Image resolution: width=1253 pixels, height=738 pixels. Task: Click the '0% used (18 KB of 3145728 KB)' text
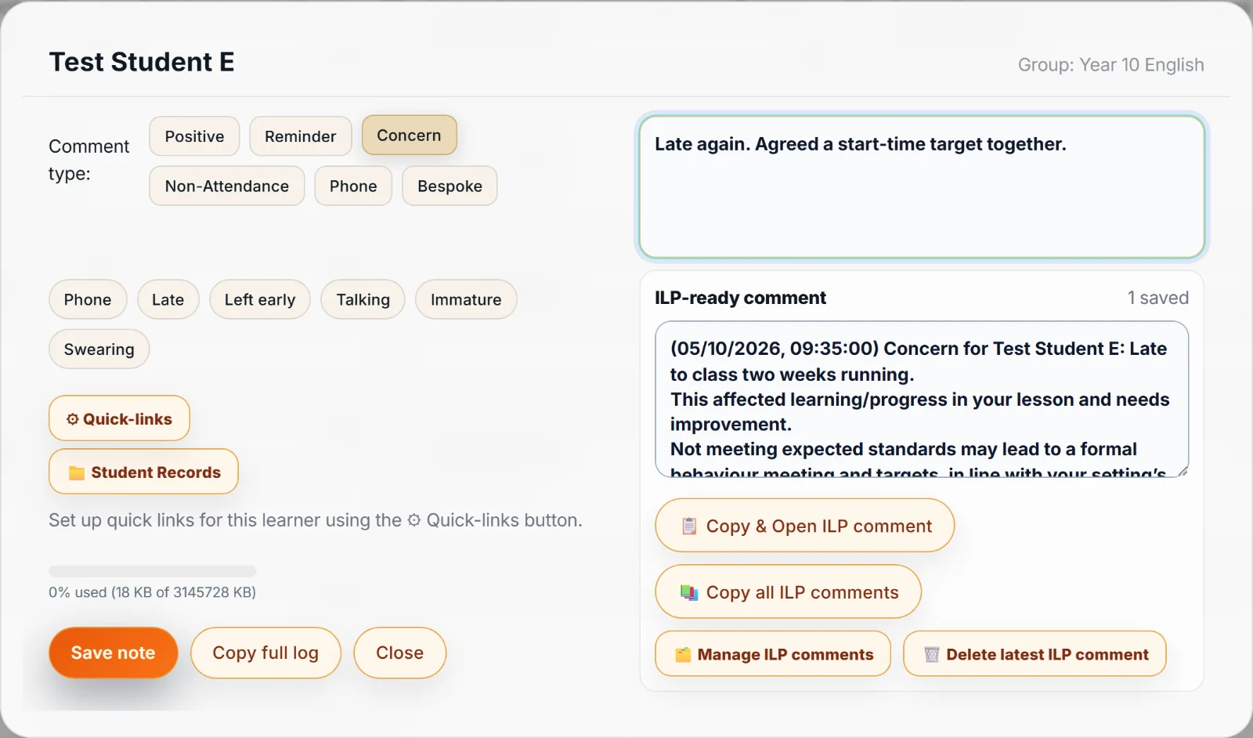point(152,592)
